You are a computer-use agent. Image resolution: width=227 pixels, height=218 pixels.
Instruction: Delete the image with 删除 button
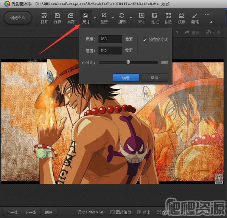tap(48, 212)
